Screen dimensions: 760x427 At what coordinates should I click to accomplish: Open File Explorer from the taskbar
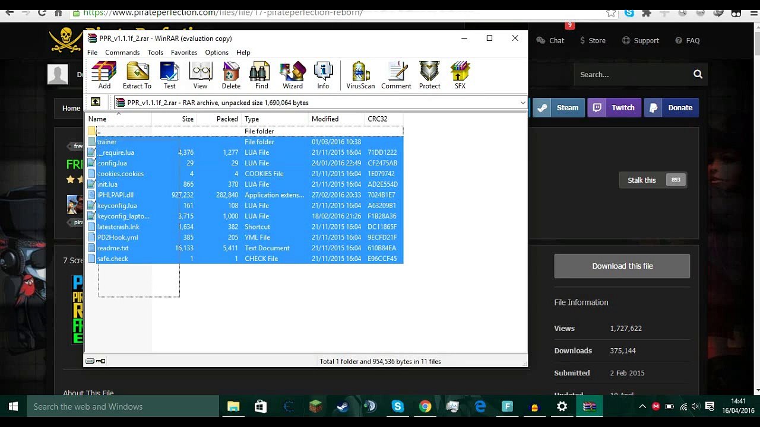[233, 407]
